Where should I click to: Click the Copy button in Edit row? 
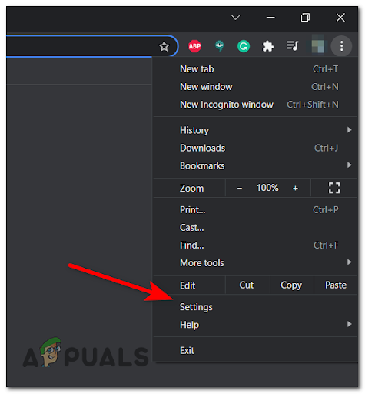[x=291, y=285]
